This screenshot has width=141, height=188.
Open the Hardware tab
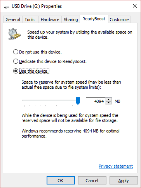click(x=50, y=20)
